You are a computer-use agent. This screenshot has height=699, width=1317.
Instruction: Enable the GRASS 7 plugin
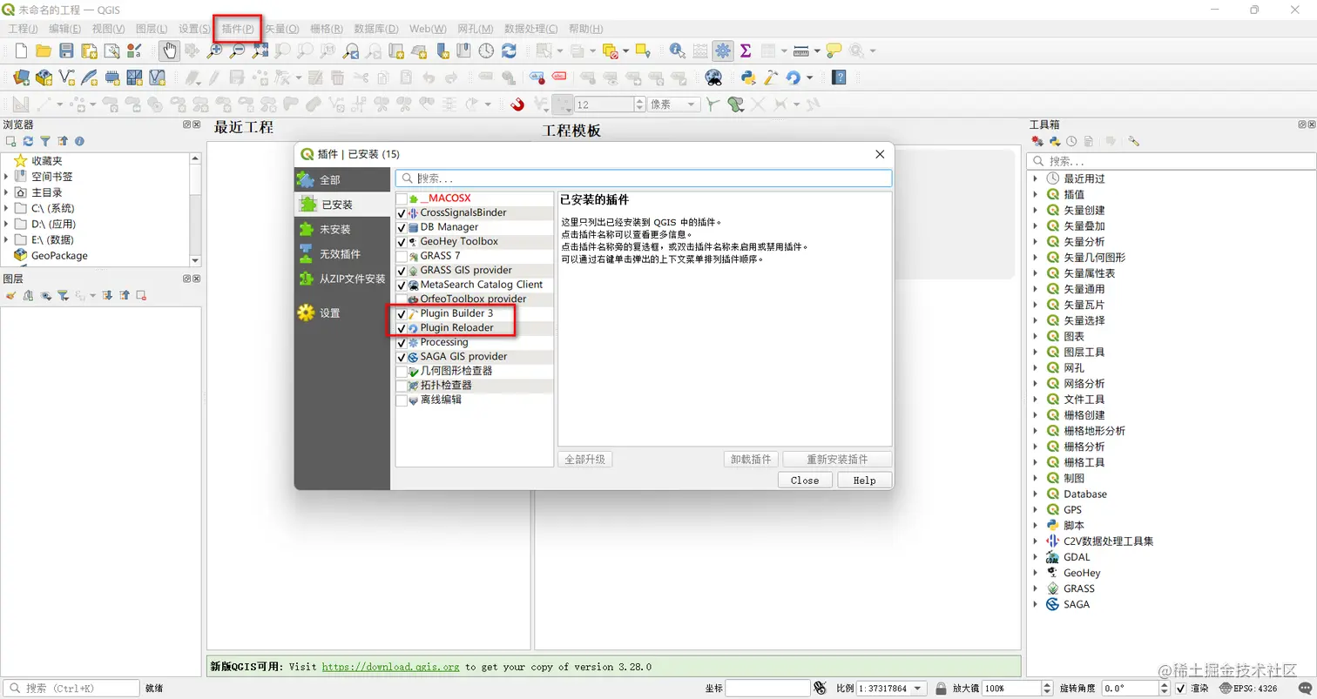pos(402,256)
